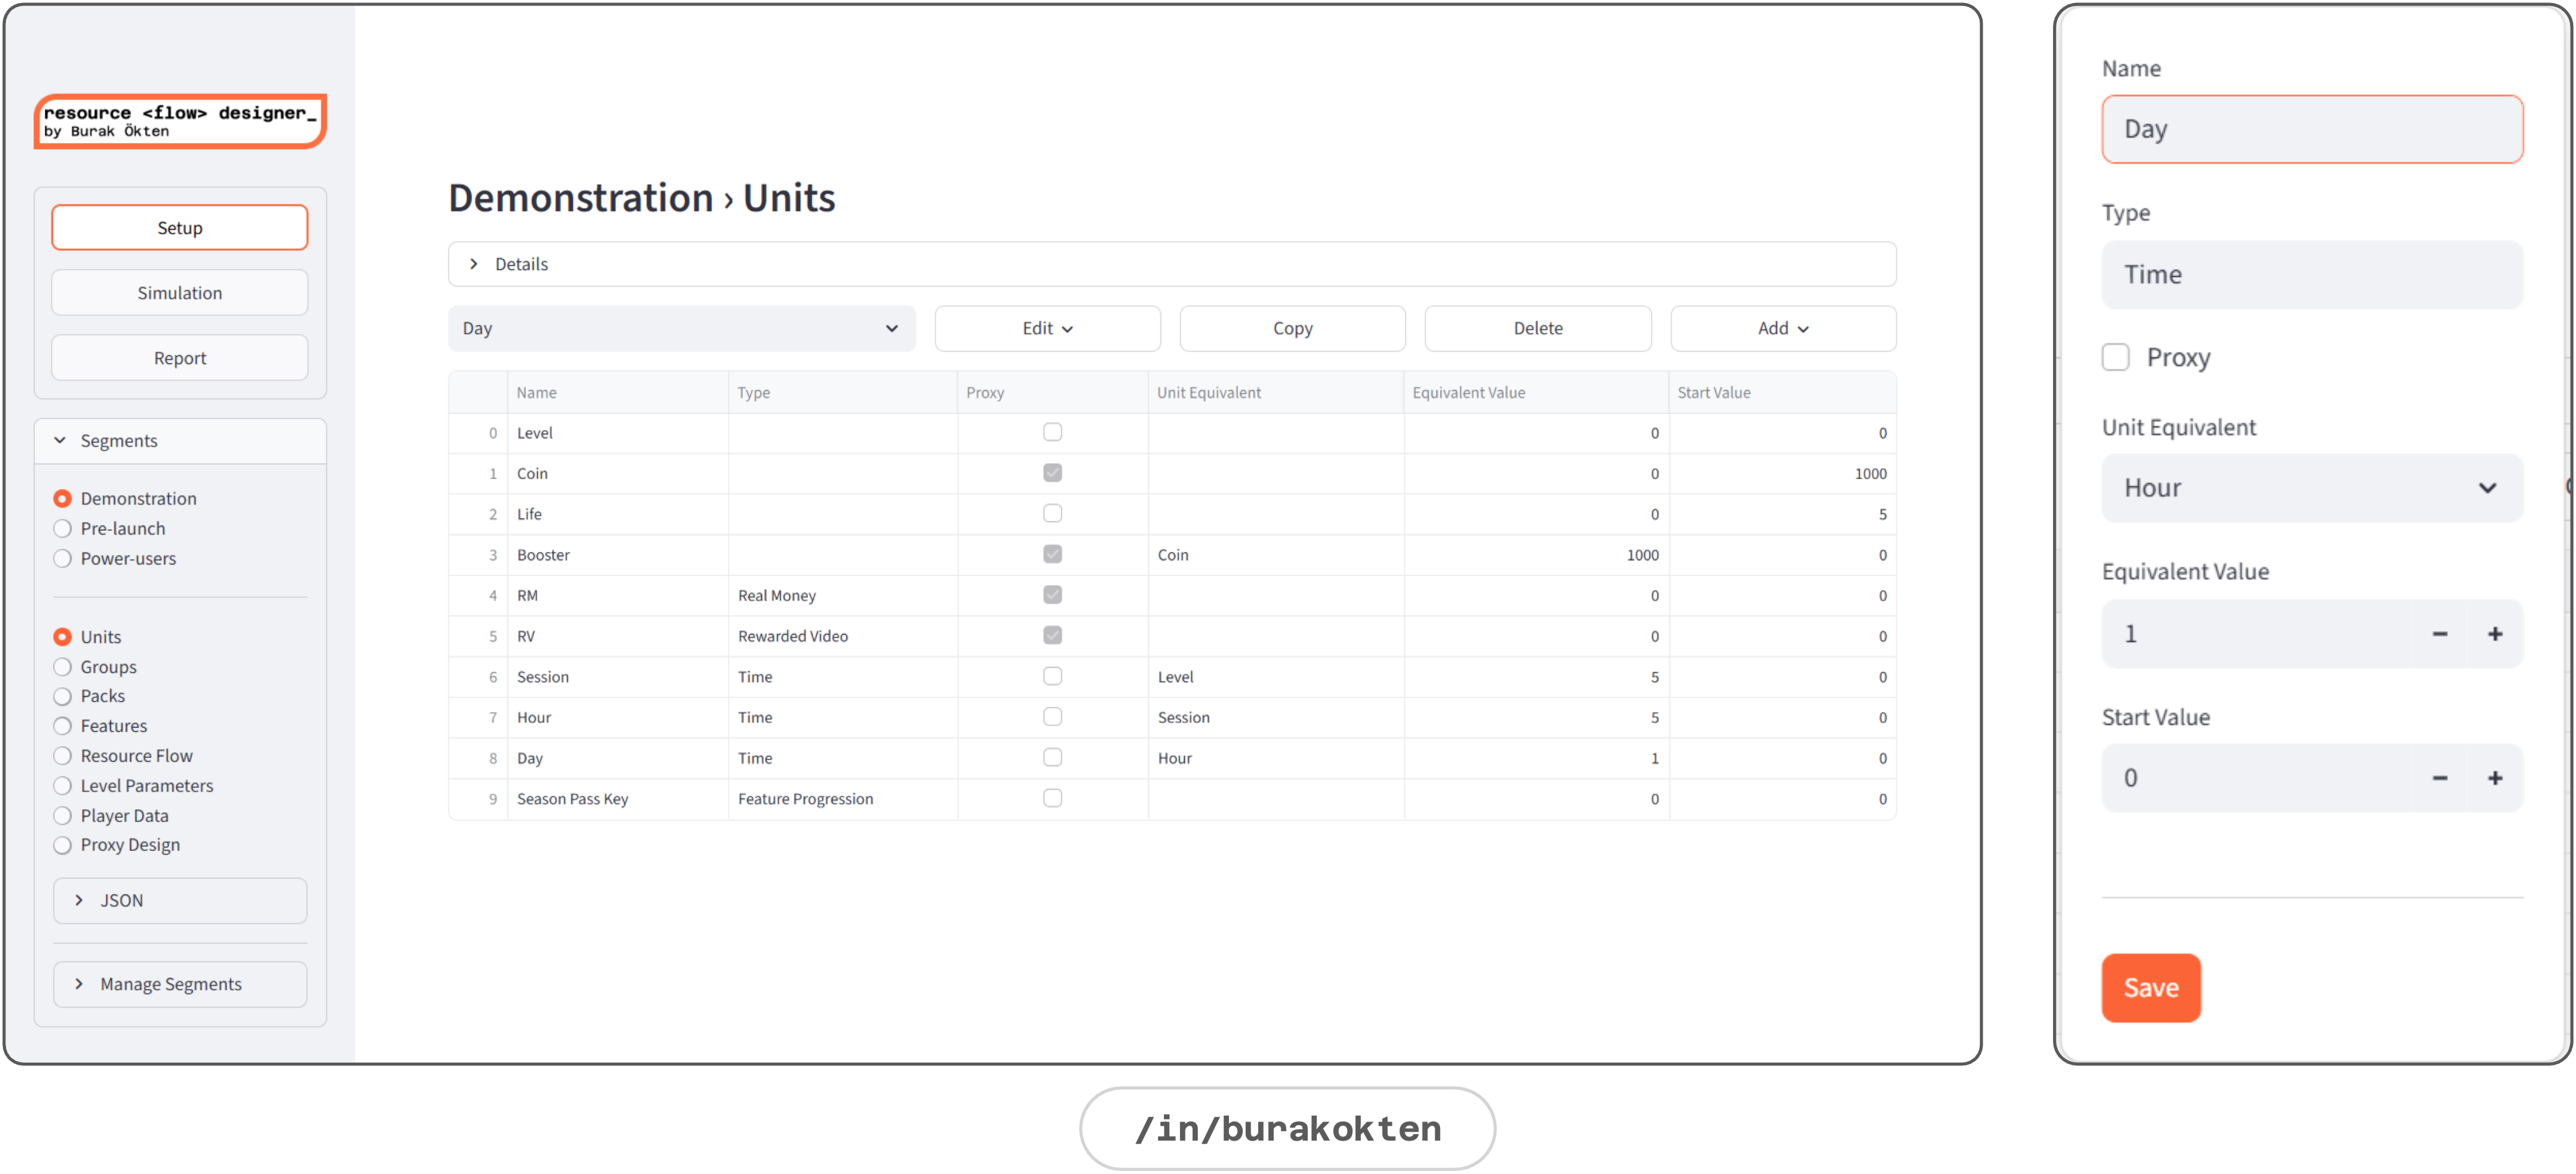Screen dimensions: 2576x1174
Task: Select the Pre-launch segment
Action: coord(63,529)
